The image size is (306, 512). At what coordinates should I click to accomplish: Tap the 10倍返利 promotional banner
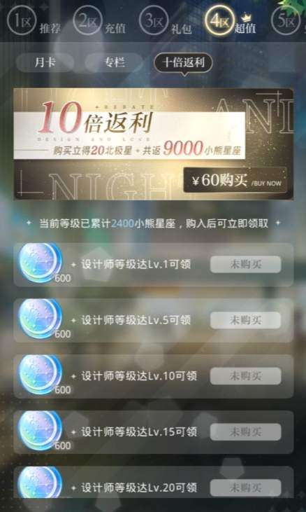(153, 144)
